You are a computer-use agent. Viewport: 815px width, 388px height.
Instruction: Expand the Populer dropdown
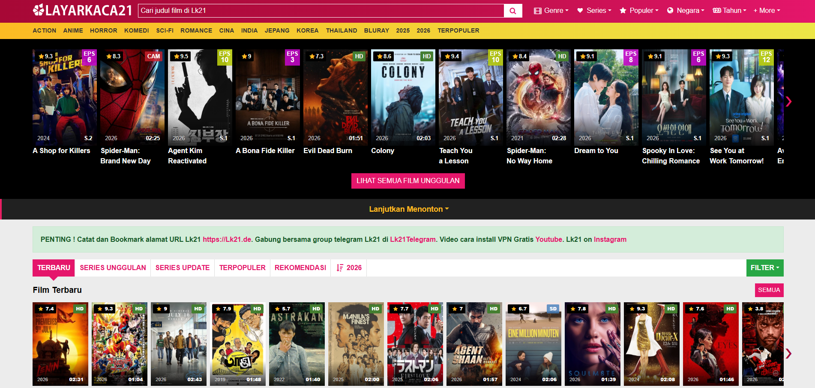639,11
